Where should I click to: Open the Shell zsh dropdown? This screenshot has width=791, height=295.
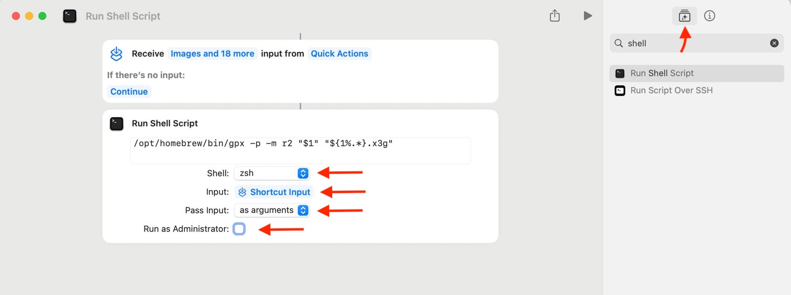[272, 173]
